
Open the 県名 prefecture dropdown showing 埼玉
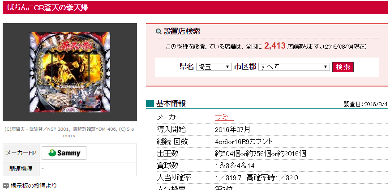(214, 67)
